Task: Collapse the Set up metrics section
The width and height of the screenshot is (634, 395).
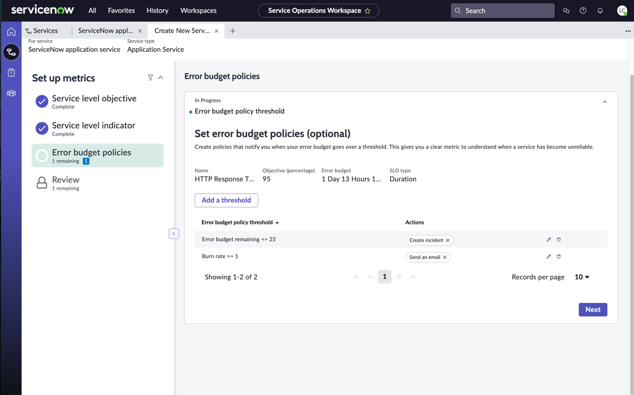Action: (x=161, y=77)
